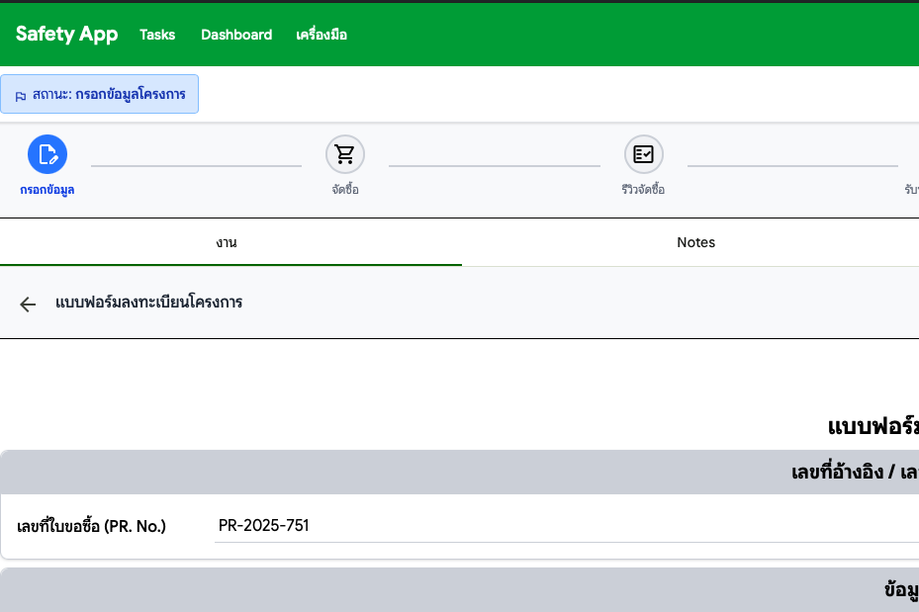Click the กรอกข้อมูล step label

coord(47,190)
